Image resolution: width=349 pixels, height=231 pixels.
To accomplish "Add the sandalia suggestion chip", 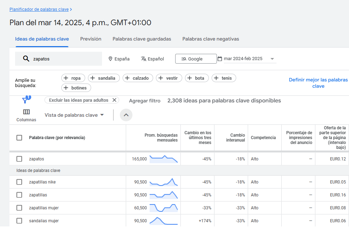I will click(x=104, y=78).
